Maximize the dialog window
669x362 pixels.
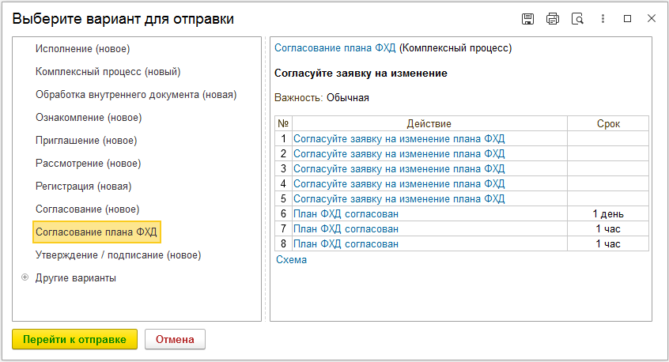coord(627,19)
